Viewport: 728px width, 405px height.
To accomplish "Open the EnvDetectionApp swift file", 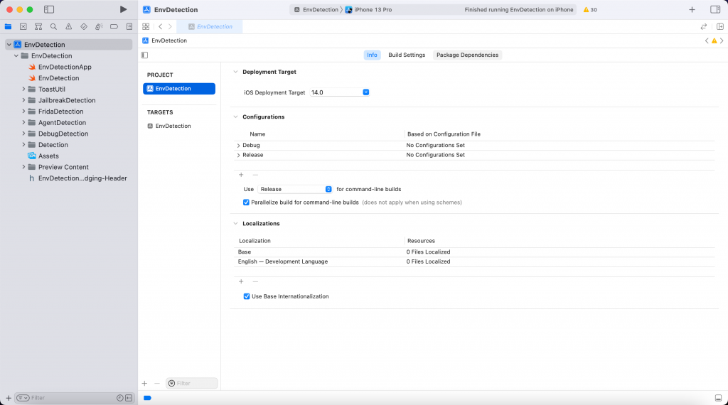I will pos(65,67).
